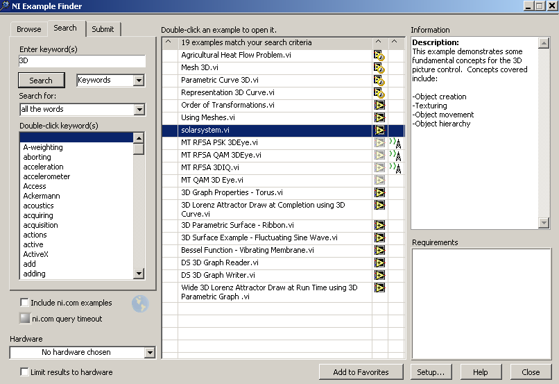
Task: Click the NI Example Finder title bar icon
Action: (x=5, y=6)
